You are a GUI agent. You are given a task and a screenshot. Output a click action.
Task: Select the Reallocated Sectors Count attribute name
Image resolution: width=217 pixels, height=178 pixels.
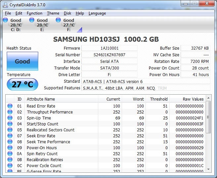click(51, 130)
